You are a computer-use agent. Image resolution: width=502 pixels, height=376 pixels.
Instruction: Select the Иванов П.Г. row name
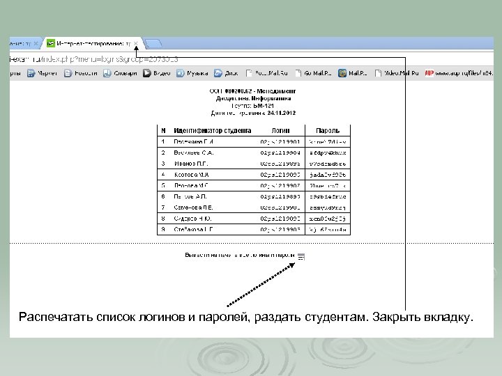coord(191,164)
